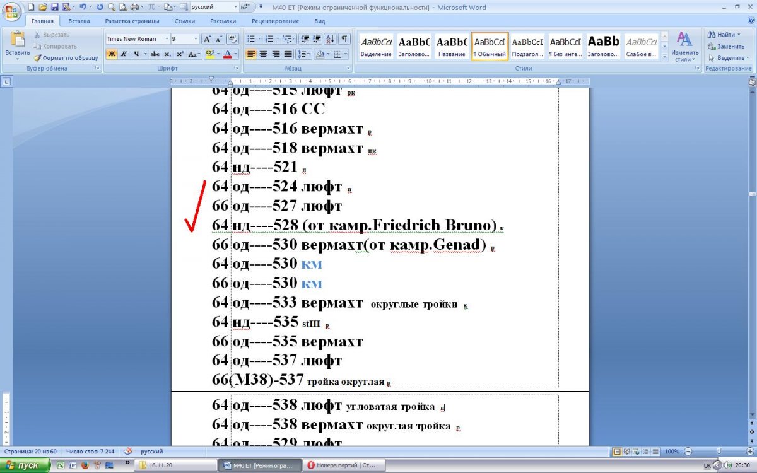The image size is (757, 473).
Task: Click Формат по образцу (Format Painter)
Action: [x=66, y=57]
